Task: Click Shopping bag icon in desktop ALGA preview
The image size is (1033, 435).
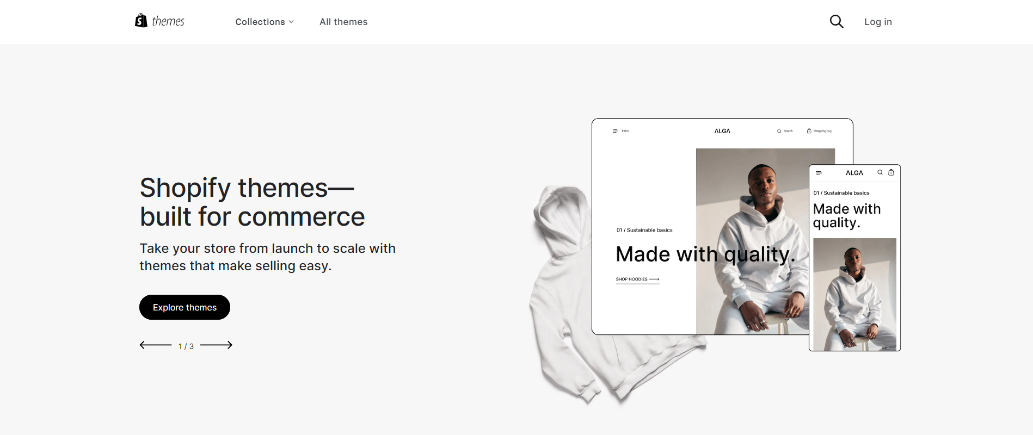Action: click(x=809, y=131)
